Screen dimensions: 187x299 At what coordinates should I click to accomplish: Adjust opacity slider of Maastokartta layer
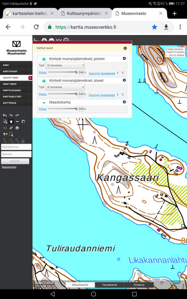[63, 109]
